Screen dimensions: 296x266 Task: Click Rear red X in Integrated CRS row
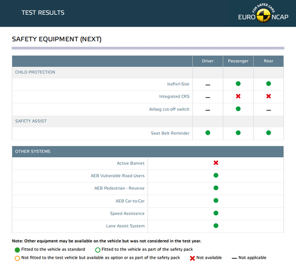click(268, 96)
